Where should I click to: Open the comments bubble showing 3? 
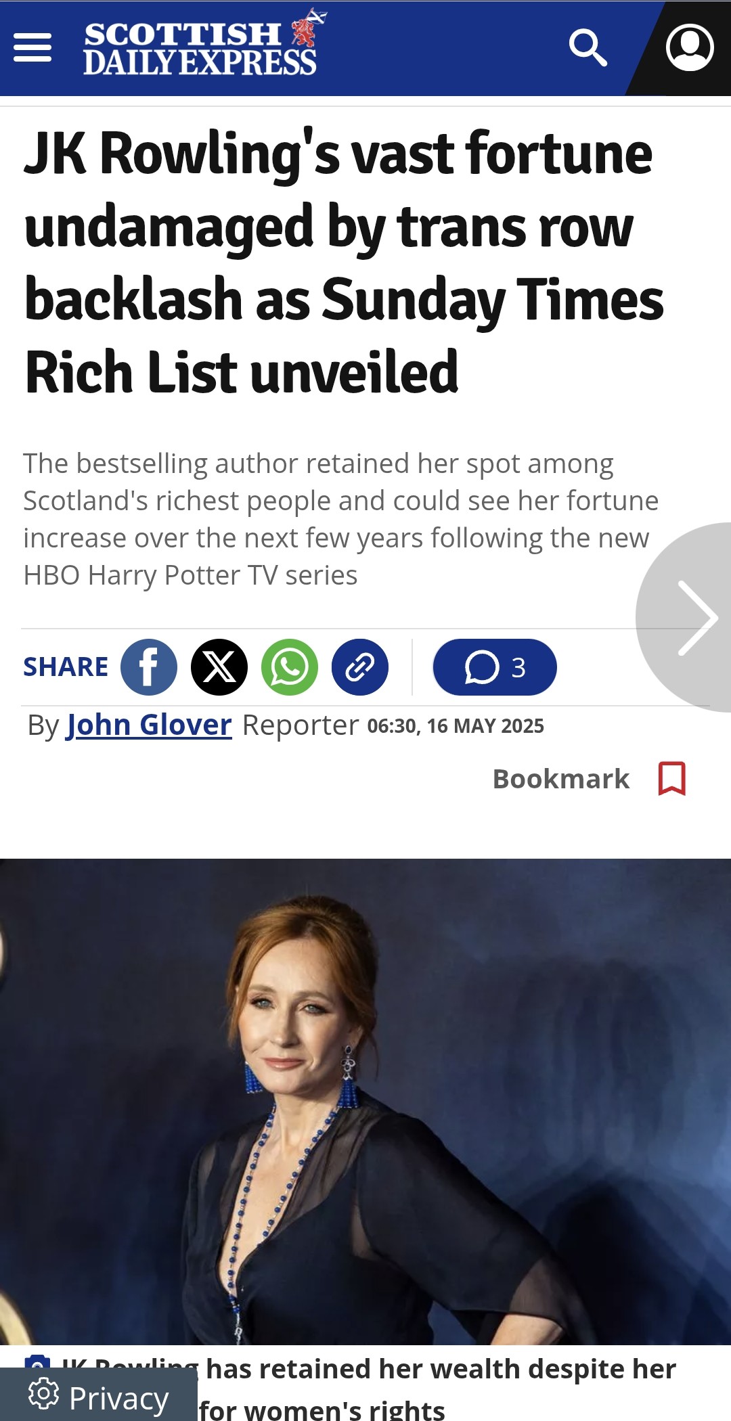click(x=495, y=667)
